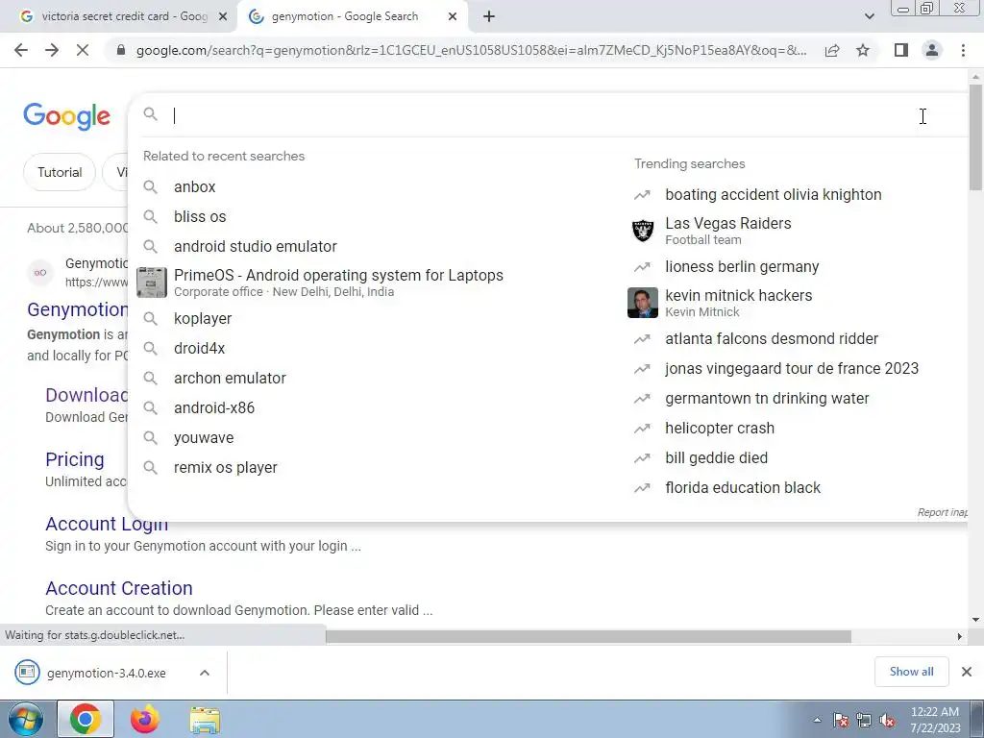This screenshot has height=738, width=984.
Task: Click the Raiders team logo thumbnail
Action: point(643,231)
